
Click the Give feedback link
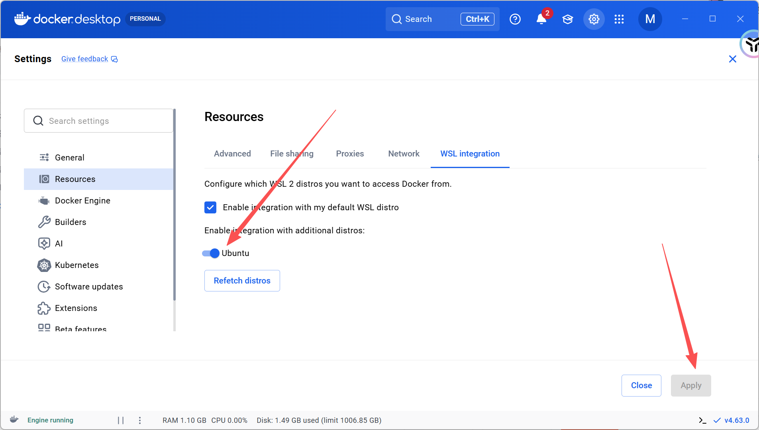click(x=84, y=59)
